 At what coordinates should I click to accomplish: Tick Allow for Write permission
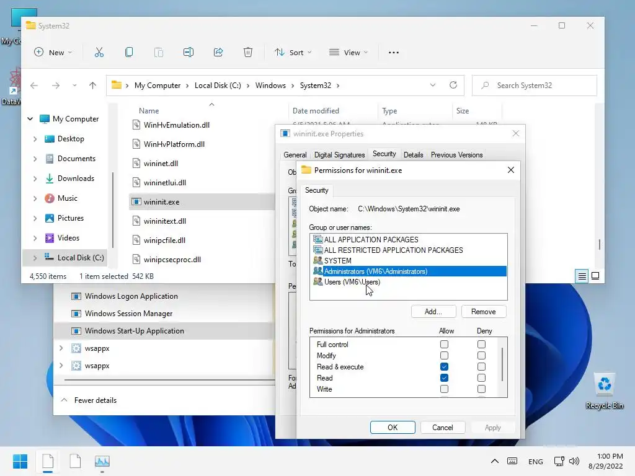point(444,389)
